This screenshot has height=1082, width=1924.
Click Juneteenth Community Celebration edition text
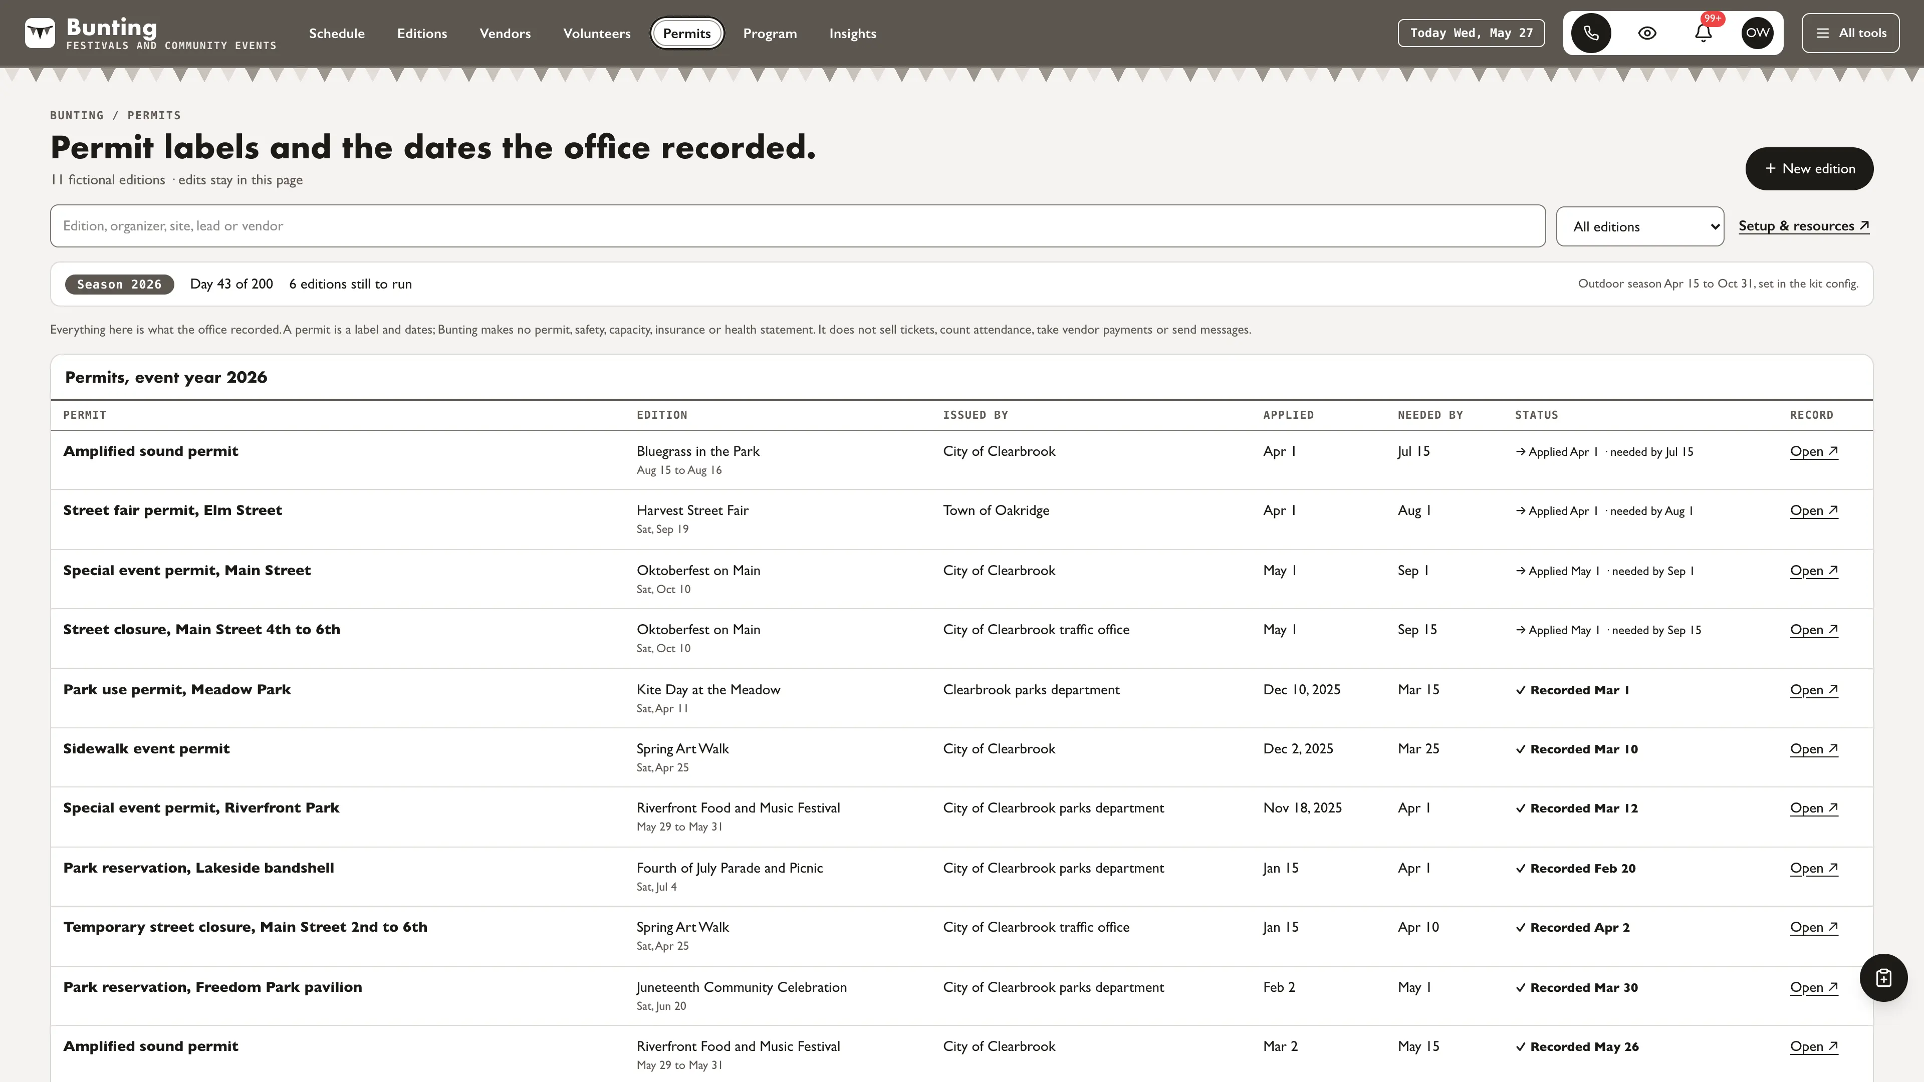pyautogui.click(x=741, y=987)
